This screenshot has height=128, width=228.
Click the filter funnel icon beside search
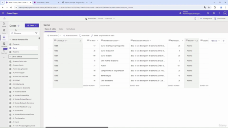tap(36, 33)
